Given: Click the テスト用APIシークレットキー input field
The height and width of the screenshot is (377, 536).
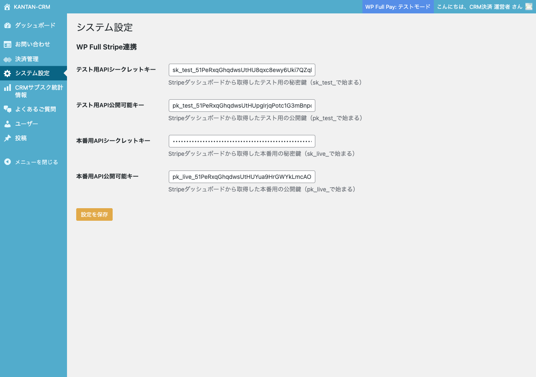Looking at the screenshot, I should 242,70.
